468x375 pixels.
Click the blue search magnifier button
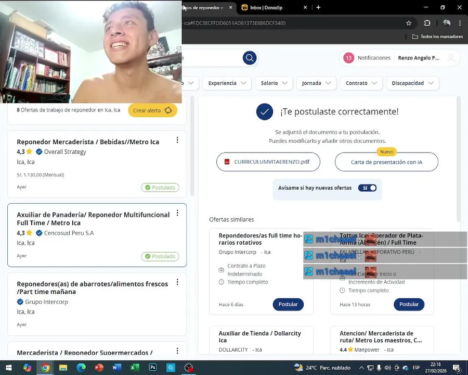[250, 58]
